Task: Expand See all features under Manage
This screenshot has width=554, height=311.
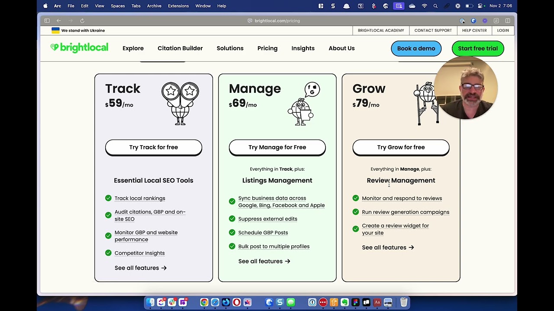Action: click(x=264, y=261)
